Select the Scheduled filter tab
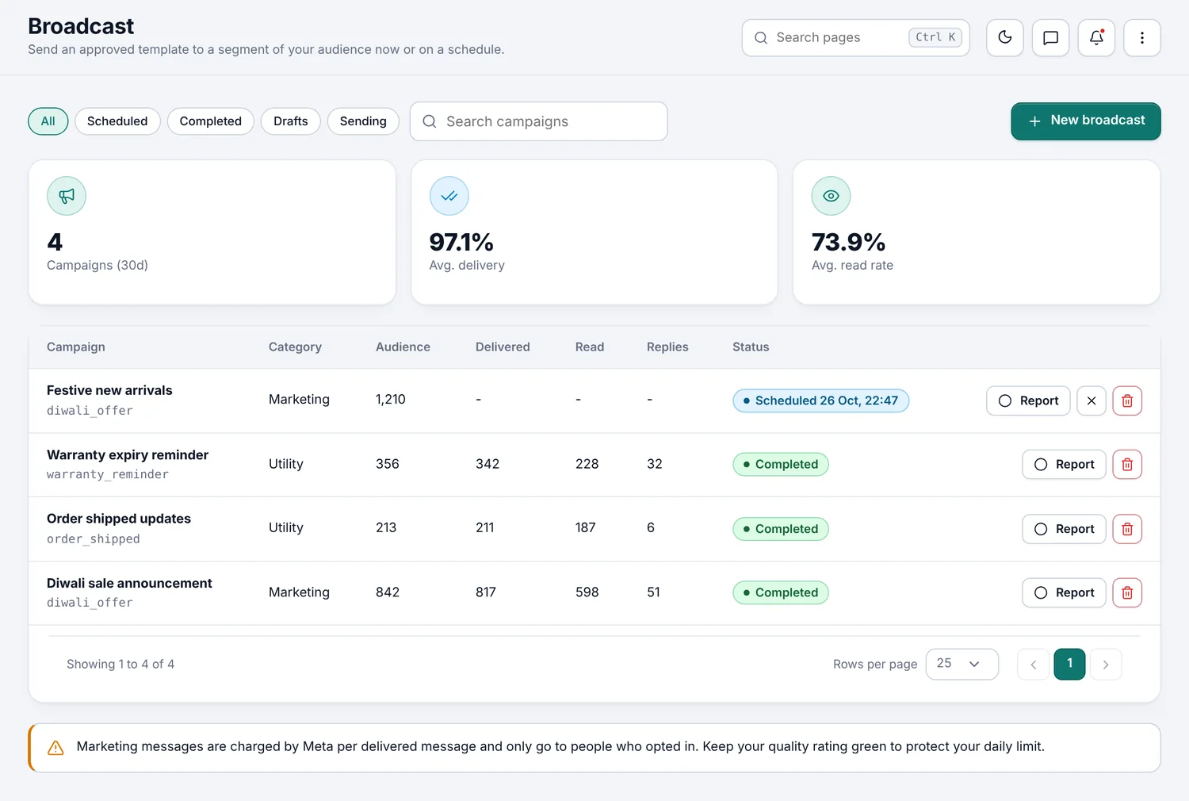Image resolution: width=1189 pixels, height=801 pixels. pyautogui.click(x=117, y=121)
